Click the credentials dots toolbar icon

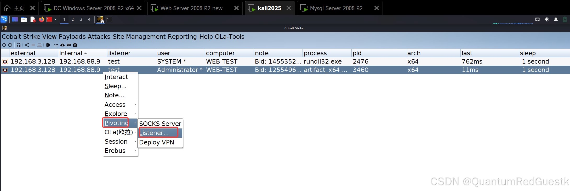pos(56,45)
